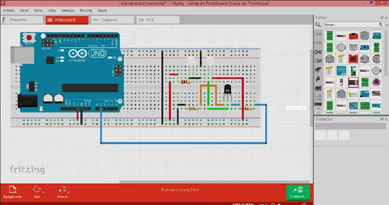Open the parts bin options menu
This screenshot has width=389, height=205.
[x=387, y=25]
